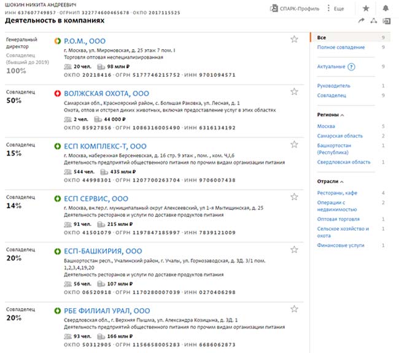Filter by Руководитель role
This screenshot has height=353, width=399.
point(333,86)
